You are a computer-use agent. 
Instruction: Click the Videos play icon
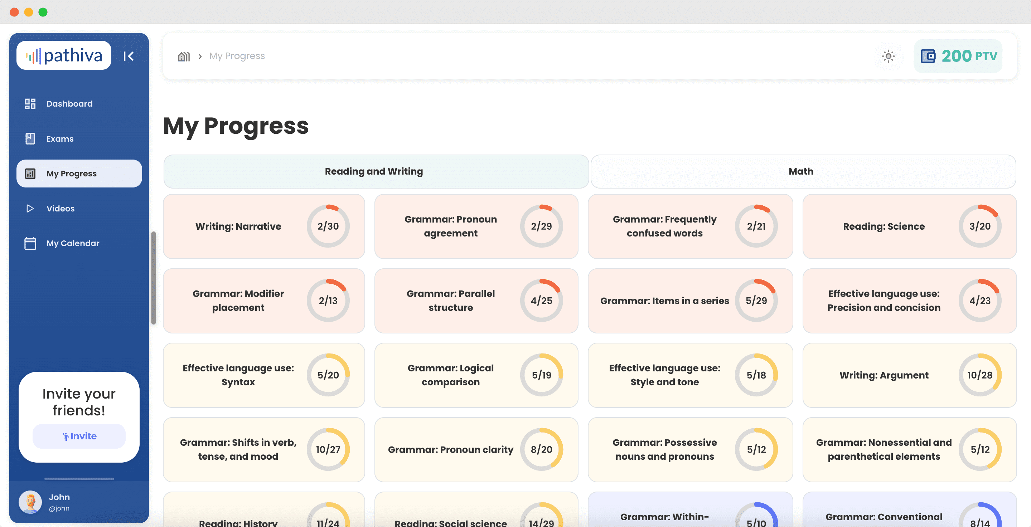click(30, 208)
